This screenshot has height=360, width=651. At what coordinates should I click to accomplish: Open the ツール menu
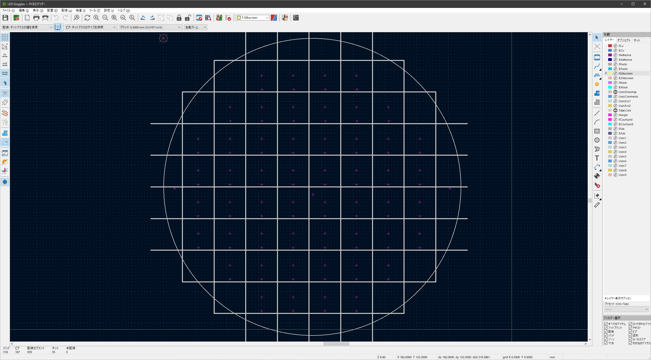click(95, 10)
